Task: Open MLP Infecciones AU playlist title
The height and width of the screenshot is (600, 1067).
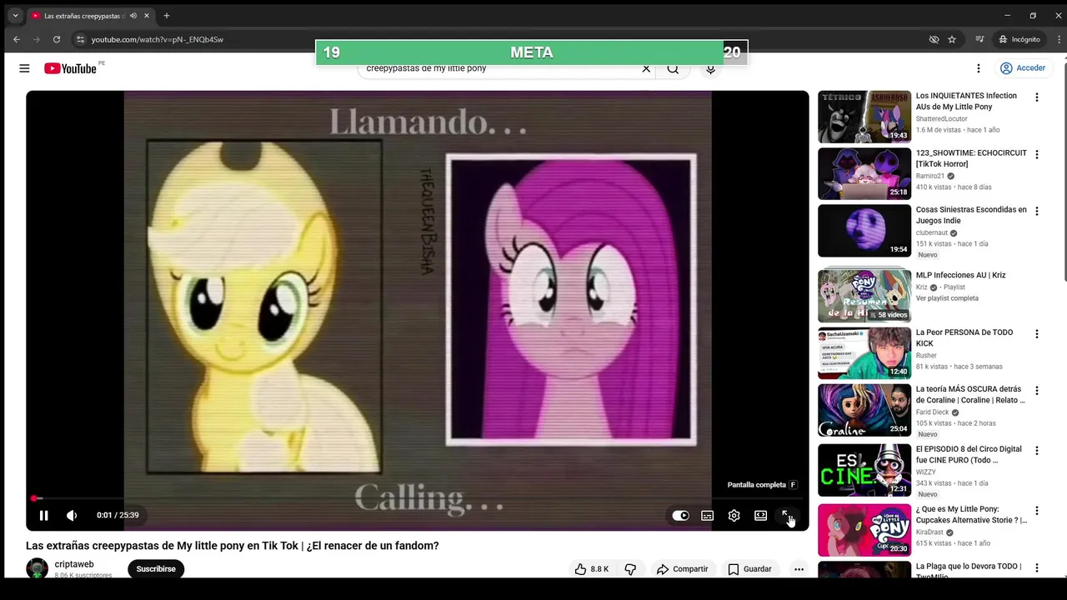Action: (960, 275)
